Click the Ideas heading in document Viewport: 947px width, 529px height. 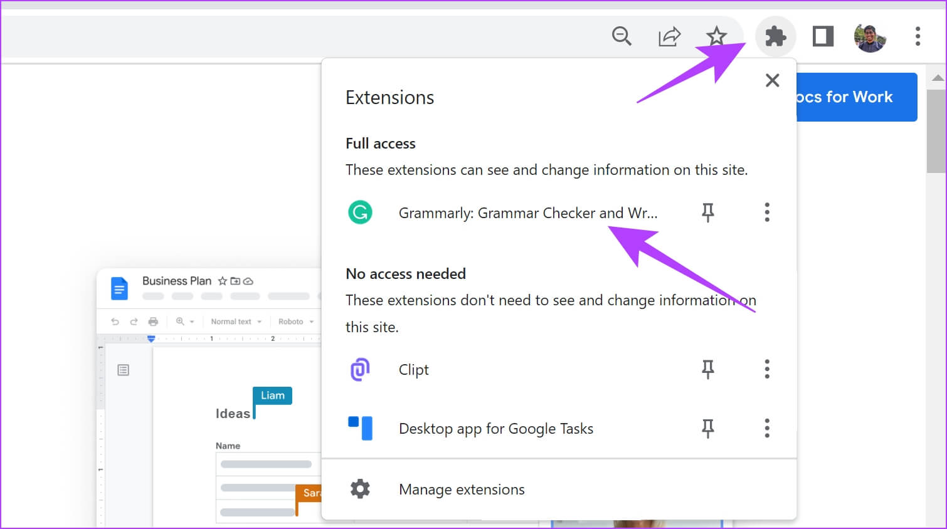pyautogui.click(x=233, y=414)
